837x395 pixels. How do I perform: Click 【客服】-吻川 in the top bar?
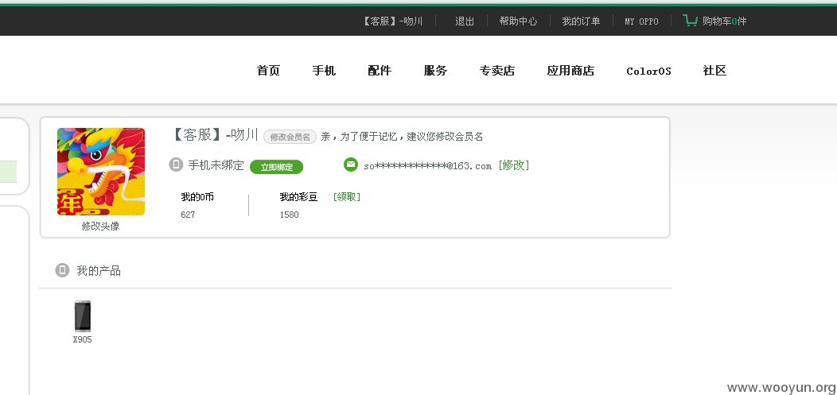coord(392,21)
